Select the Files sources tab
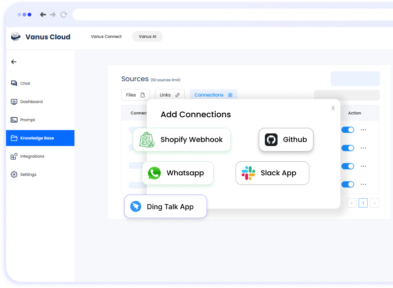This screenshot has height=288, width=393. point(135,95)
